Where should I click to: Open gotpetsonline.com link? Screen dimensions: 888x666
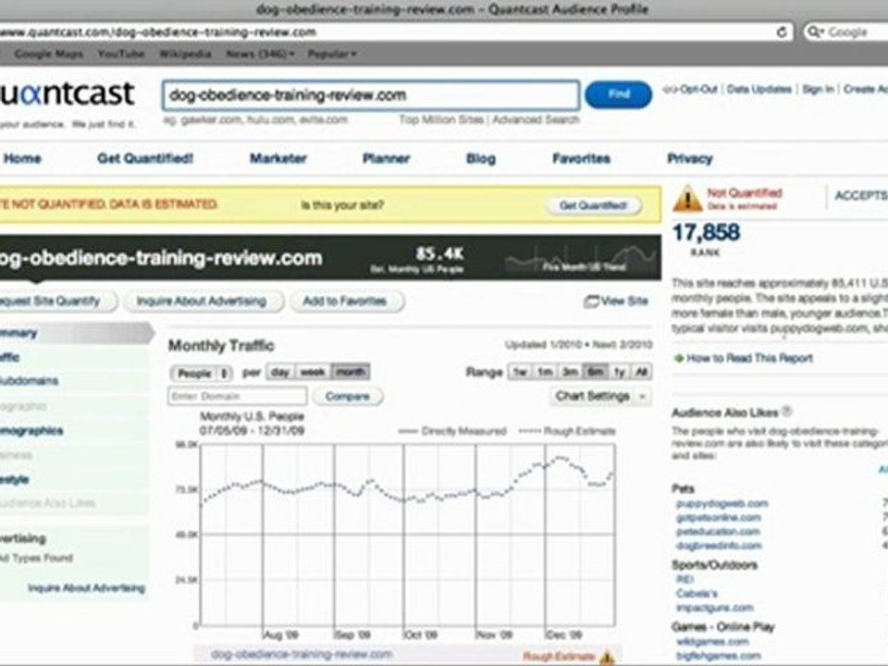pos(718,518)
